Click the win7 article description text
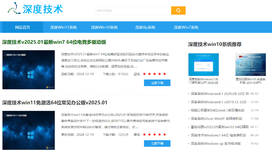 point(115,60)
